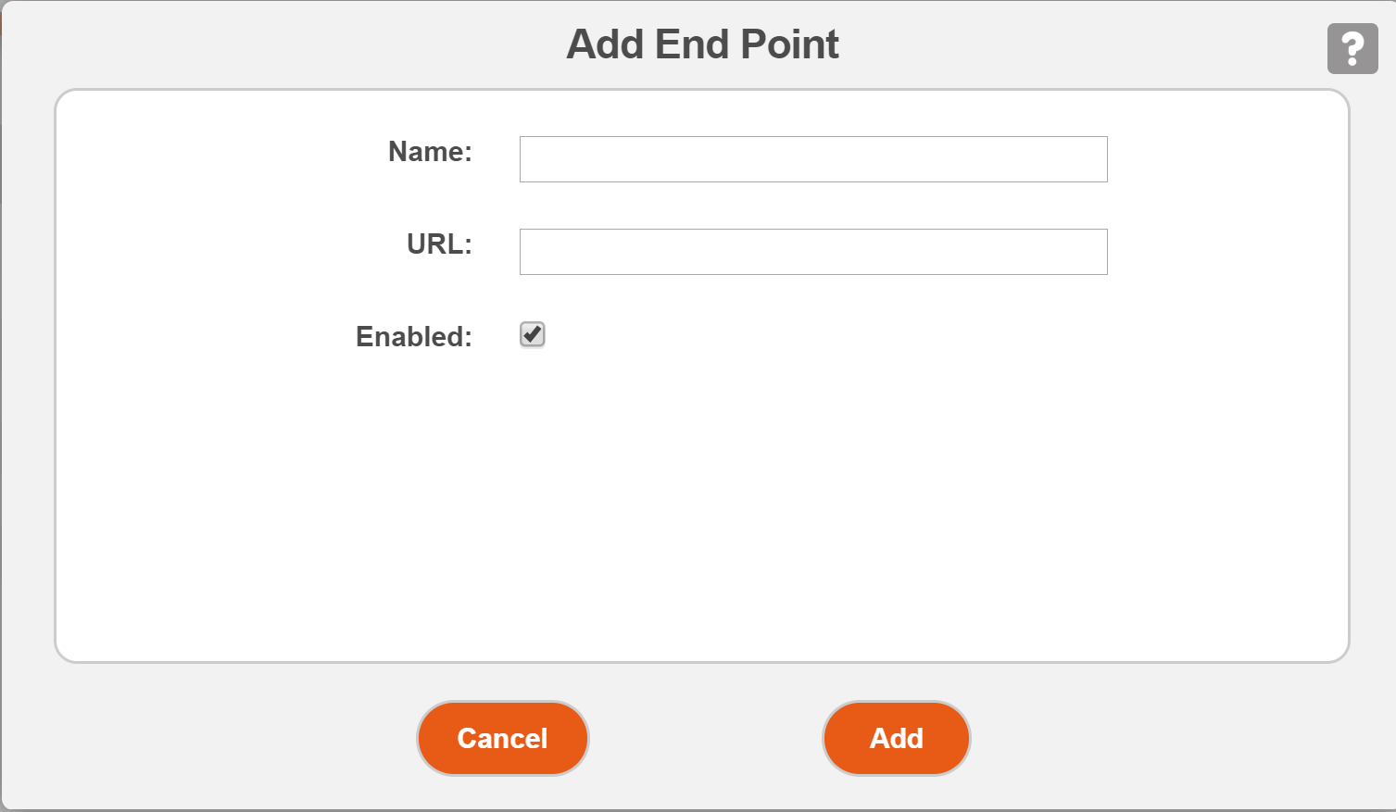1396x812 pixels.
Task: Show help for the Add End Point dialog
Action: click(1352, 48)
